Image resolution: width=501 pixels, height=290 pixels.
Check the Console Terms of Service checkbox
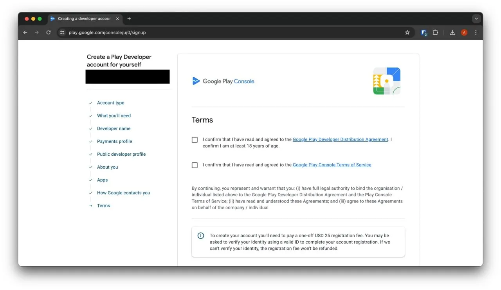point(195,165)
